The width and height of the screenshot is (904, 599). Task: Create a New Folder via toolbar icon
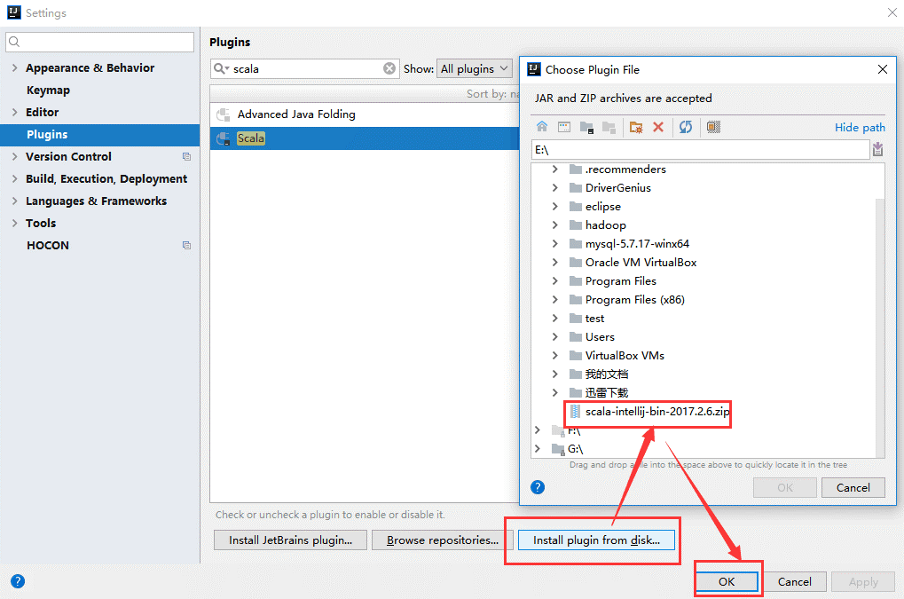click(636, 127)
